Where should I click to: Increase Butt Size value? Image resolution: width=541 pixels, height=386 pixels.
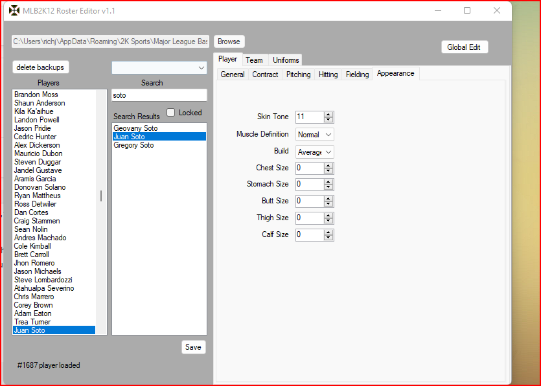click(x=328, y=199)
